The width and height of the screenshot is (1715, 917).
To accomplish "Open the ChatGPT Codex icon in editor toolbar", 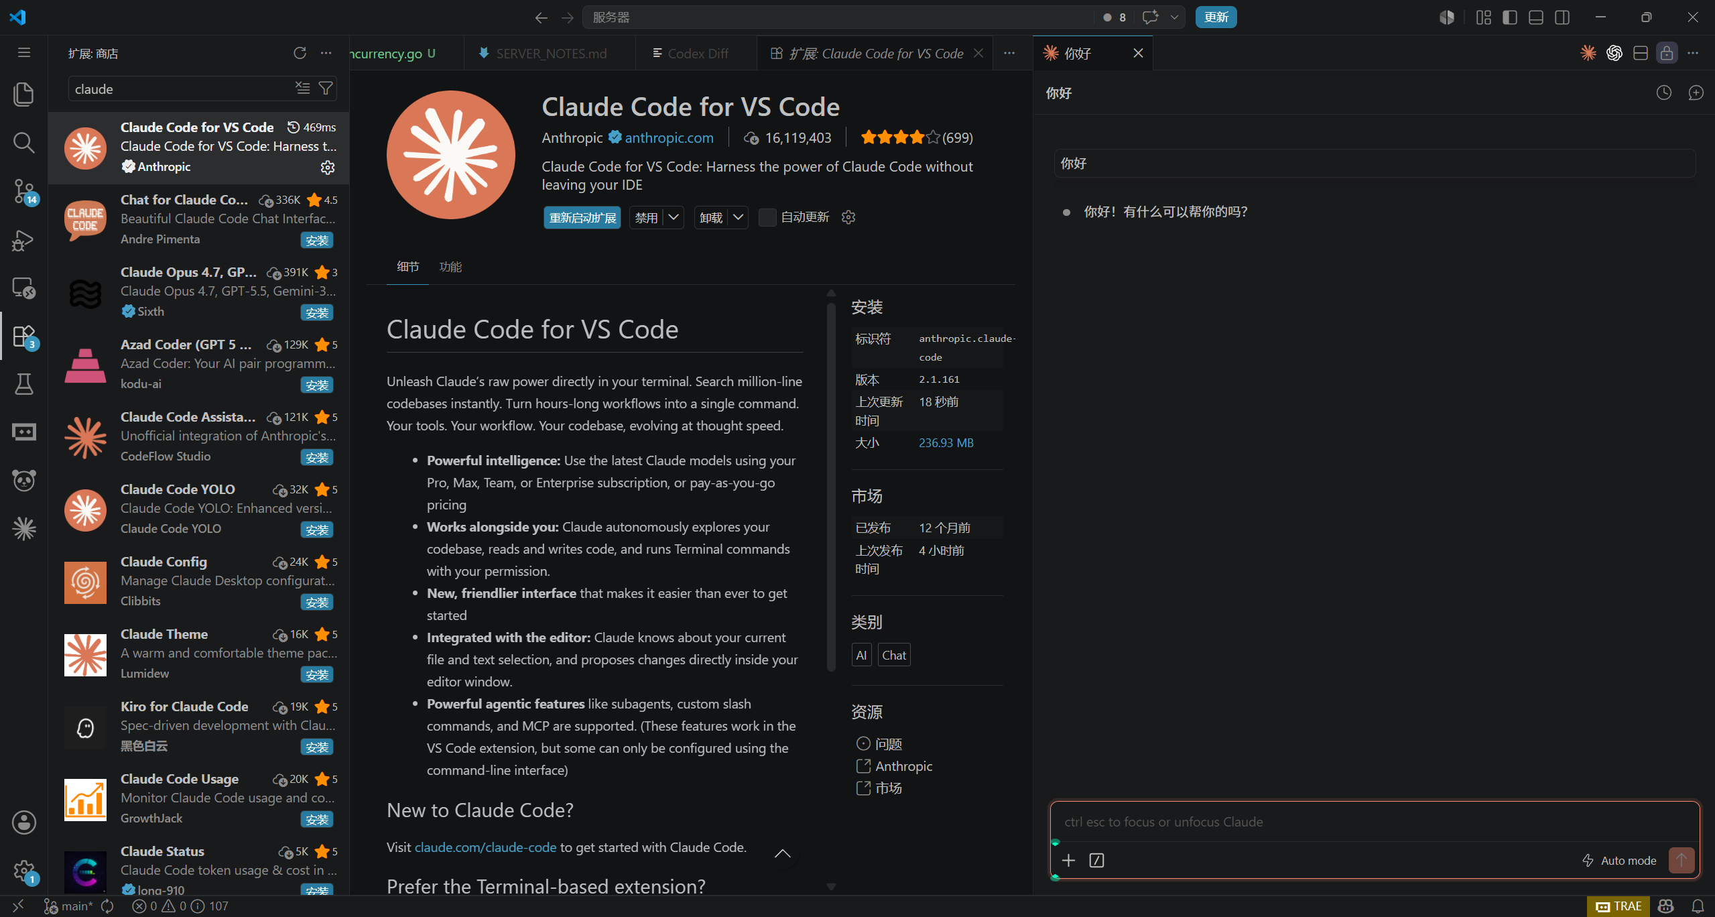I will (1614, 53).
